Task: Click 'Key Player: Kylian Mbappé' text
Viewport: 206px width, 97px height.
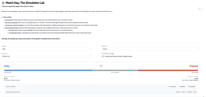Action: coord(190,80)
